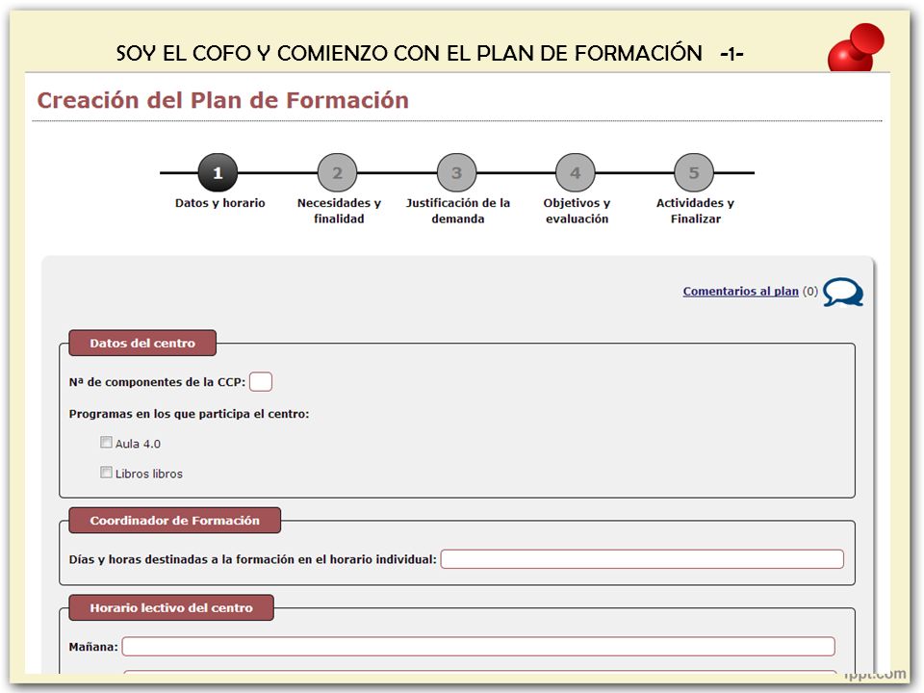Go to step 2 circle Necesidades

coord(337,172)
